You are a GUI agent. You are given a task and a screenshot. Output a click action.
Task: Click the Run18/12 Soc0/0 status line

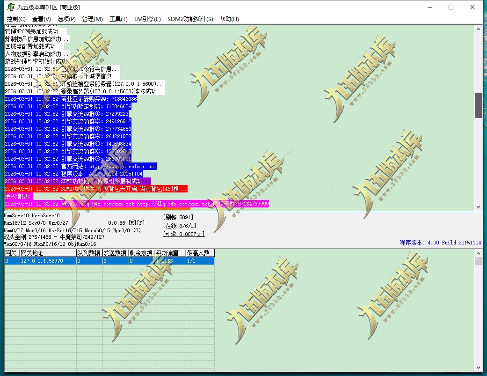click(x=36, y=223)
